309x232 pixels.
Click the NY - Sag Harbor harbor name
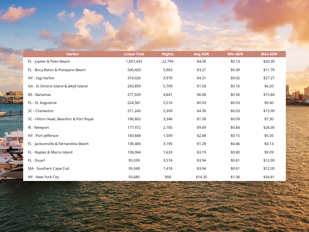(41, 78)
